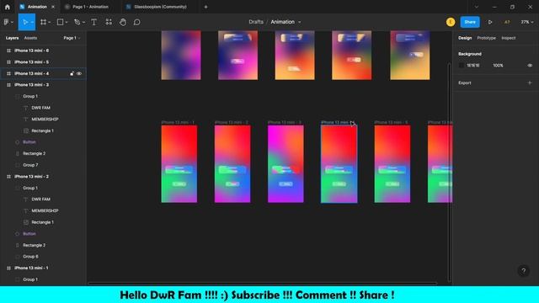The width and height of the screenshot is (539, 303).
Task: Open the Pen tool options dropdown arrow
Action: coord(83,23)
